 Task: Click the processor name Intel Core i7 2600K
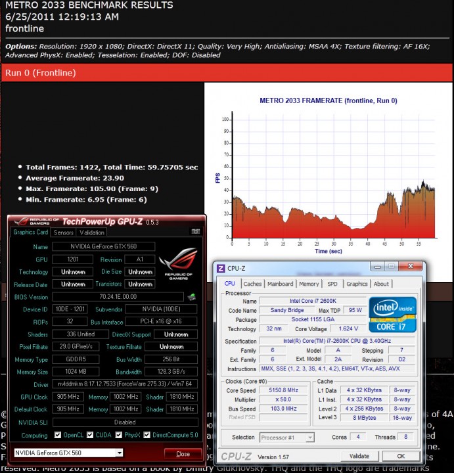click(x=313, y=301)
